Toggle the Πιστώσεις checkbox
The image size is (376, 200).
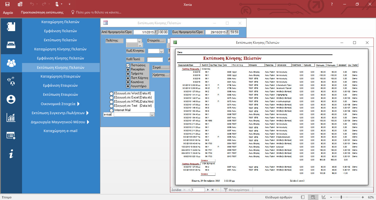(x=128, y=65)
